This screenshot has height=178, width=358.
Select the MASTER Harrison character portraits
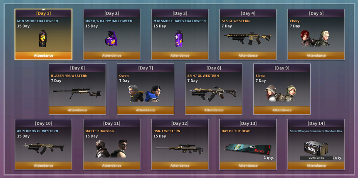point(111,149)
